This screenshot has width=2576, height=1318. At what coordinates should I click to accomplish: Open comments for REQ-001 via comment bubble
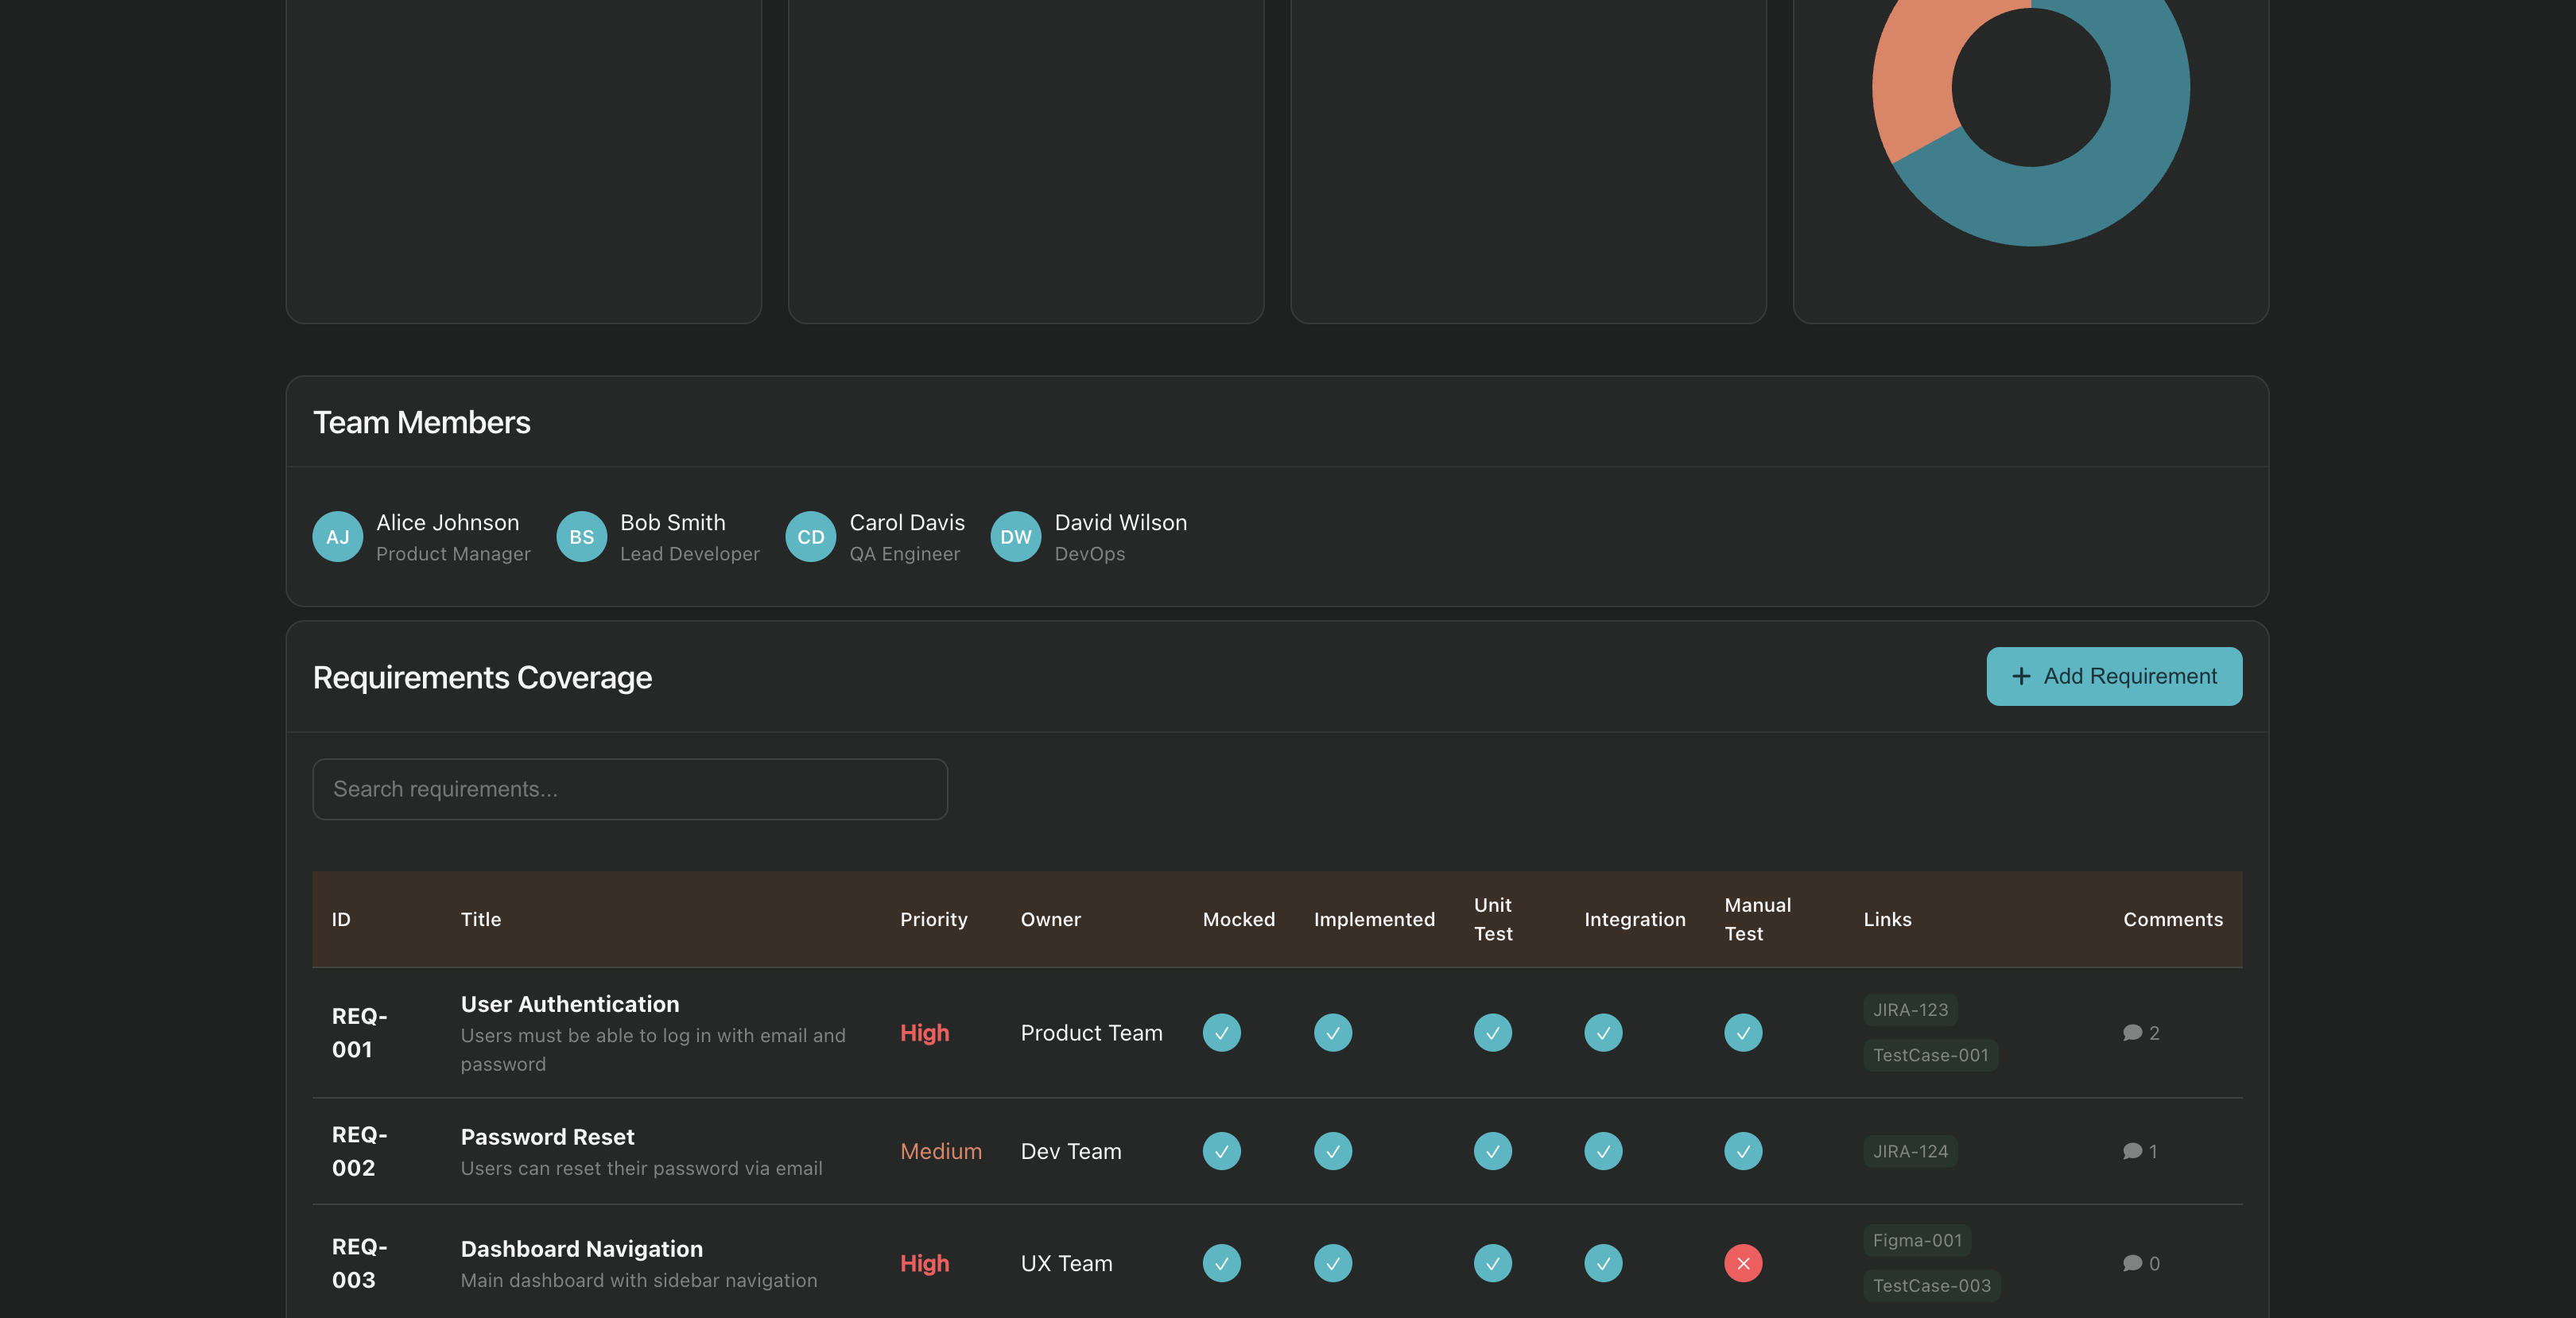(x=2133, y=1033)
